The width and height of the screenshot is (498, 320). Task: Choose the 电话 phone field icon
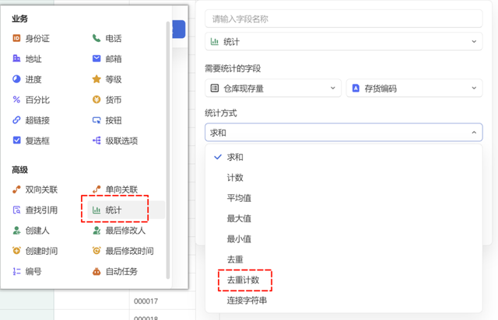point(96,38)
